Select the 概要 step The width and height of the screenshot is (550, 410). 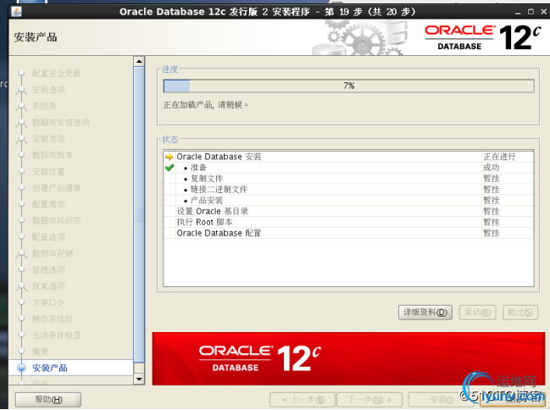[x=40, y=352]
